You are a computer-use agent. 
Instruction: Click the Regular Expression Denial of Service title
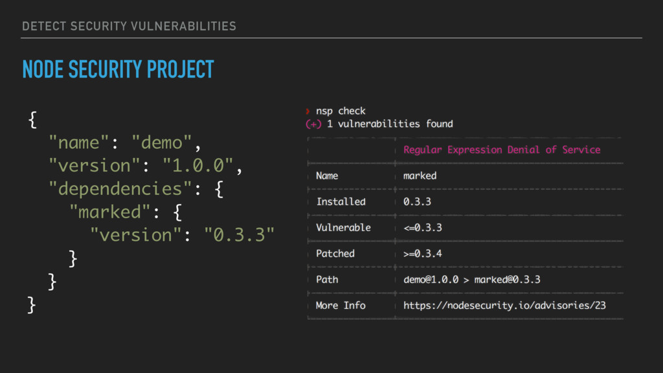click(502, 150)
